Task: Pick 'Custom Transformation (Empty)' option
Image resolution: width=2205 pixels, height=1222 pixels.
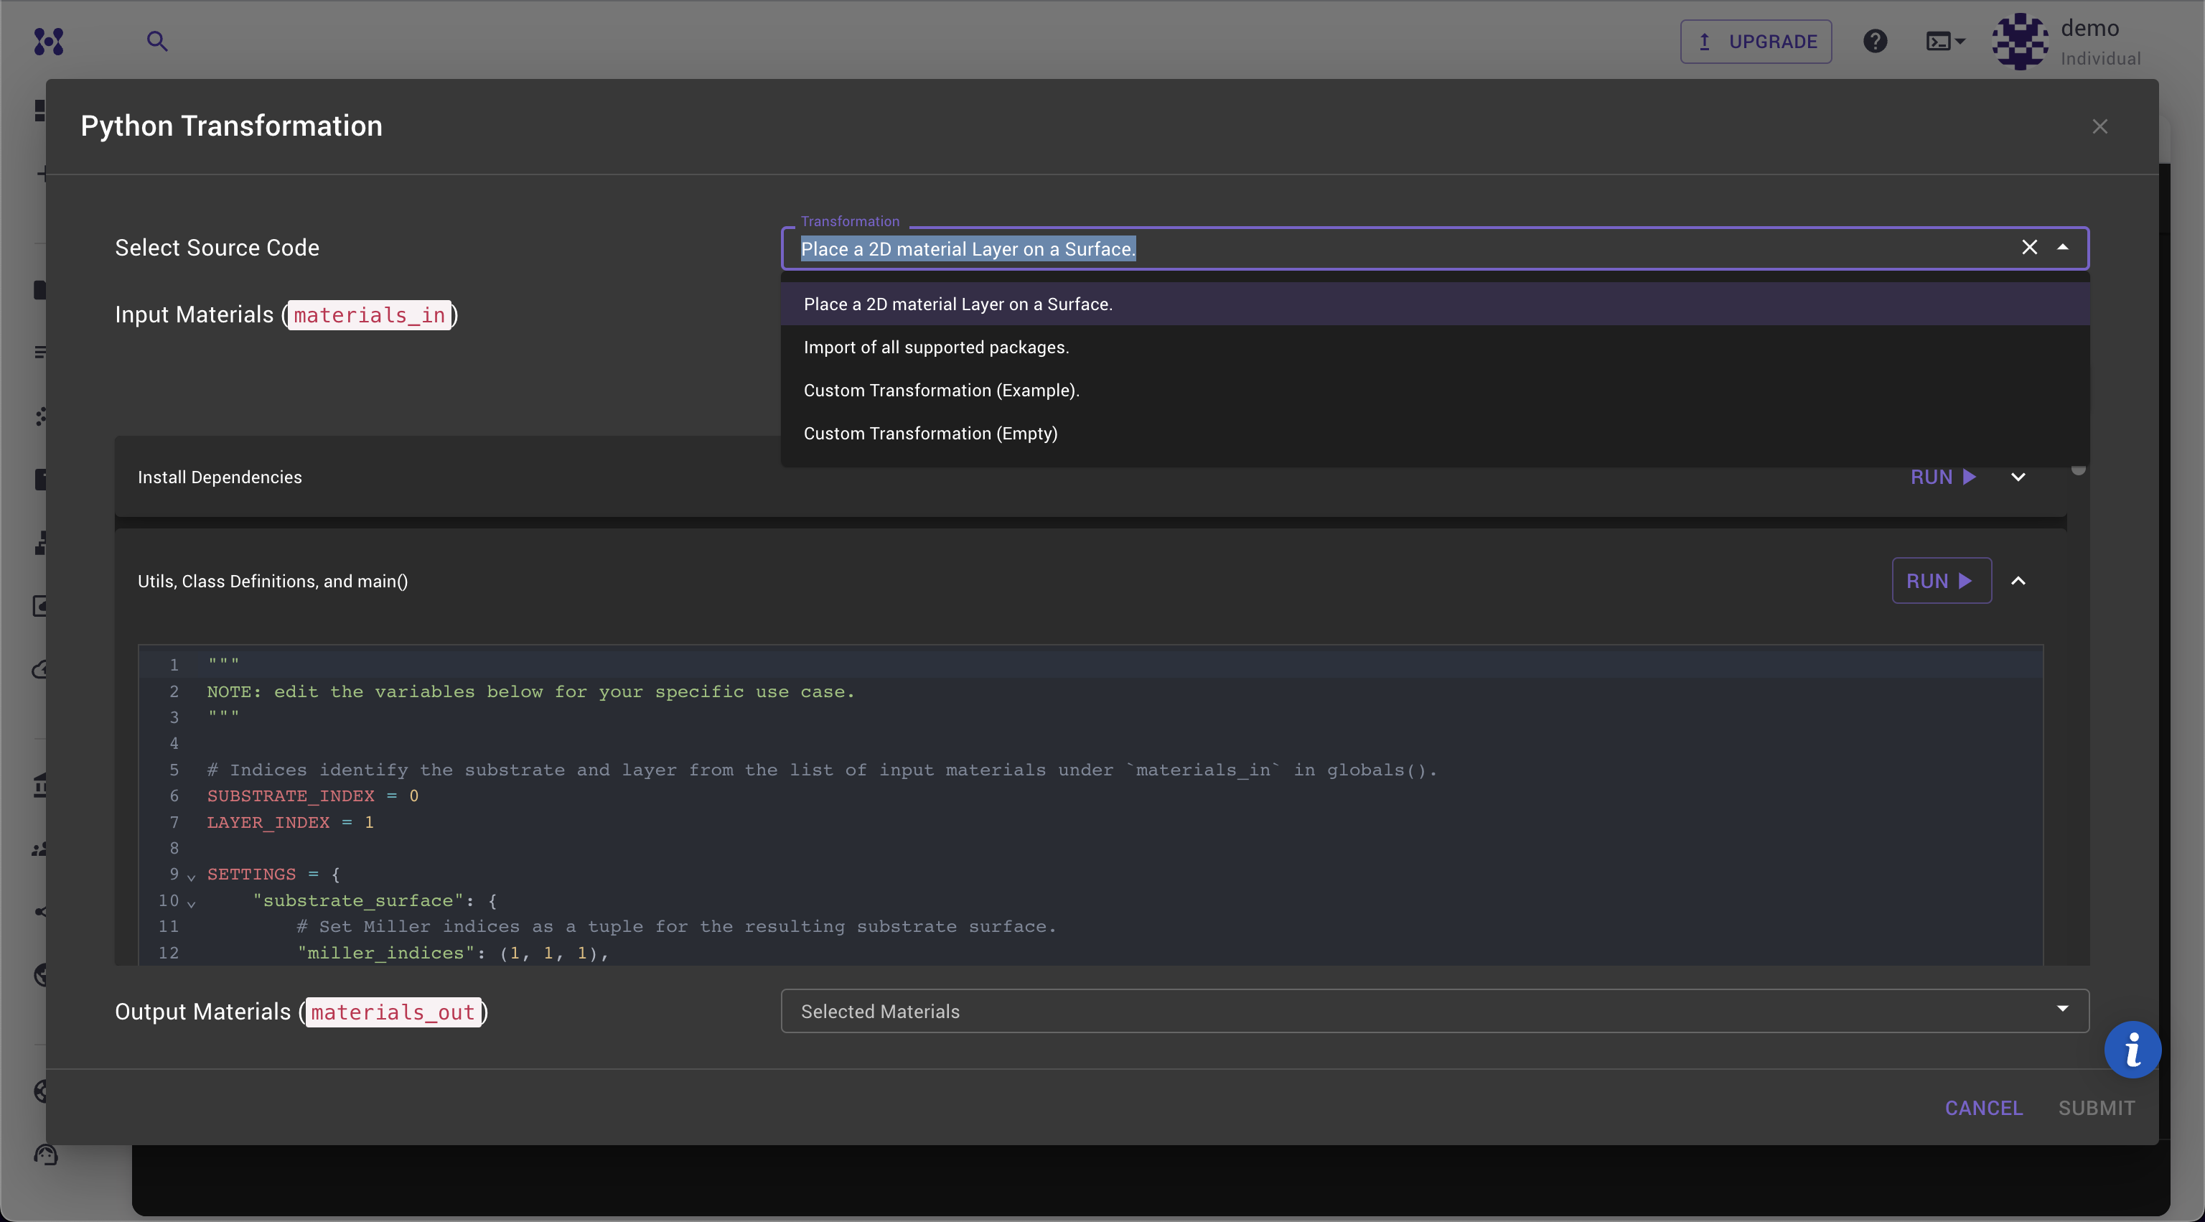Action: pyautogui.click(x=930, y=434)
